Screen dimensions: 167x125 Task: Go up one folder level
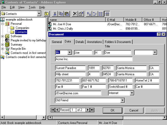pos(46,14)
